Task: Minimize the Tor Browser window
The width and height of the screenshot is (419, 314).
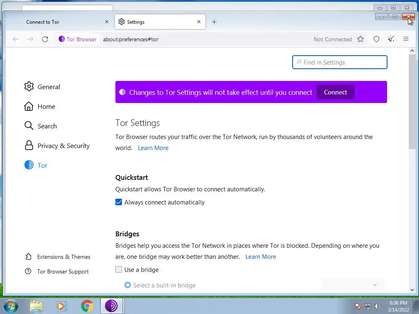Action: 381,17
